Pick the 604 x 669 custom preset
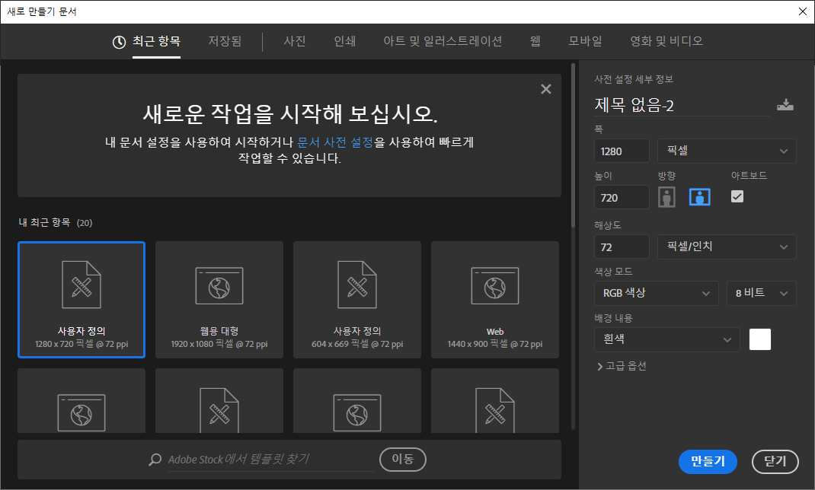This screenshot has width=815, height=490. [357, 300]
